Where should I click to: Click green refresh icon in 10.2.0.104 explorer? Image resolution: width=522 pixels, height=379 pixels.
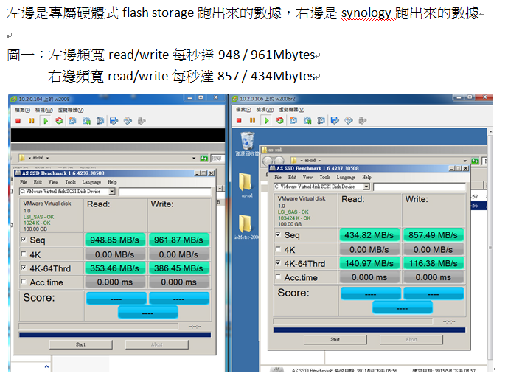(203, 159)
